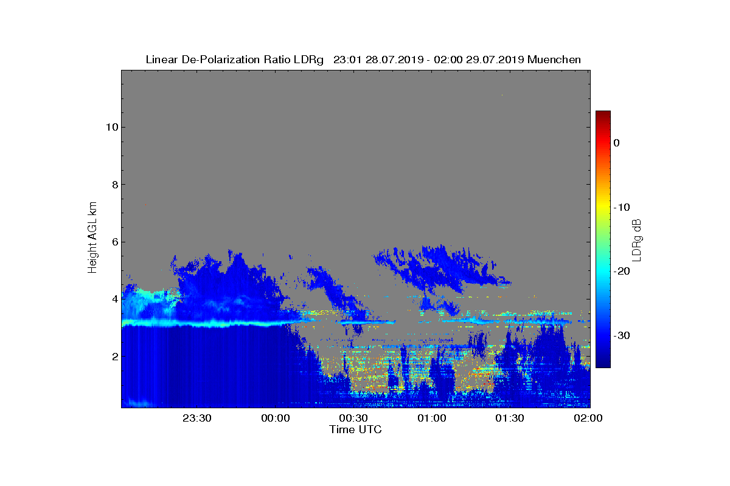Click the 23:30 time tick label
This screenshot has width=730, height=486.
click(197, 419)
